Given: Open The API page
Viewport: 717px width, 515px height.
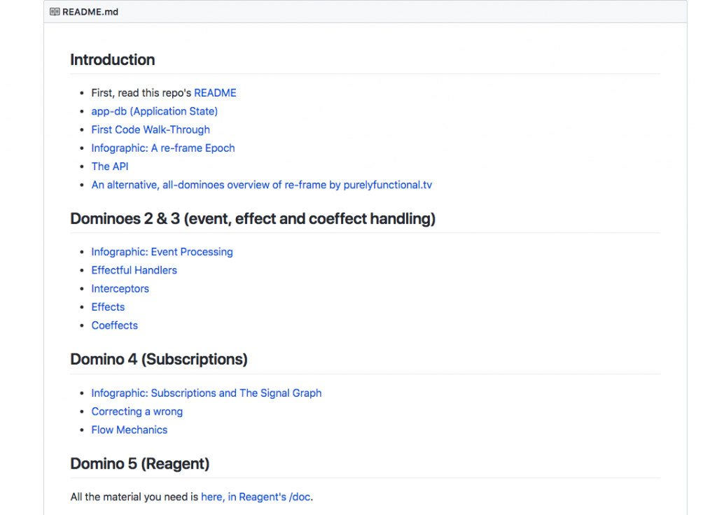Looking at the screenshot, I should click(x=110, y=166).
